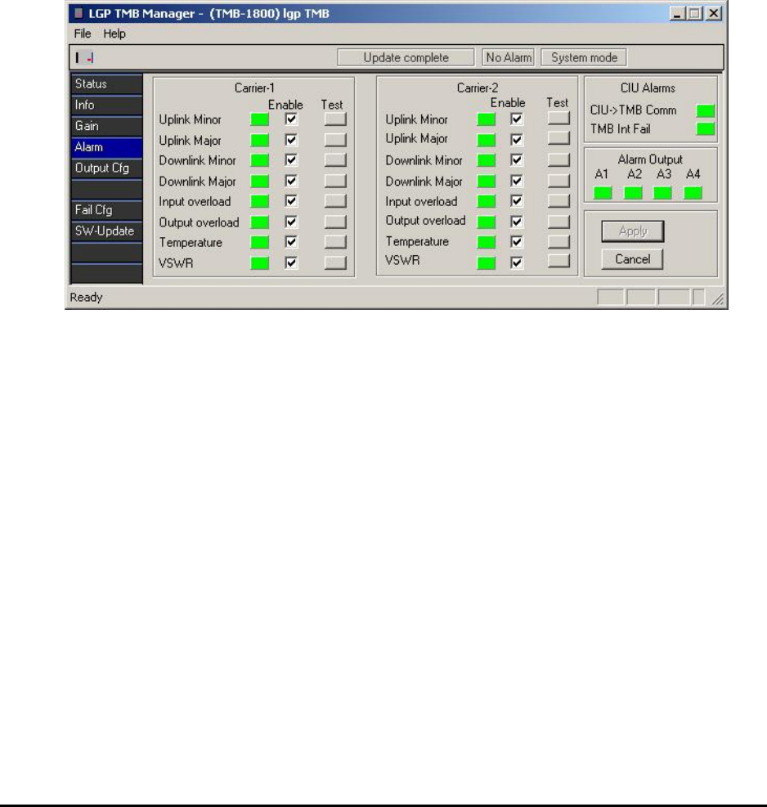Toggle Carrier-2 Downlink Major enable checkbox

point(516,181)
